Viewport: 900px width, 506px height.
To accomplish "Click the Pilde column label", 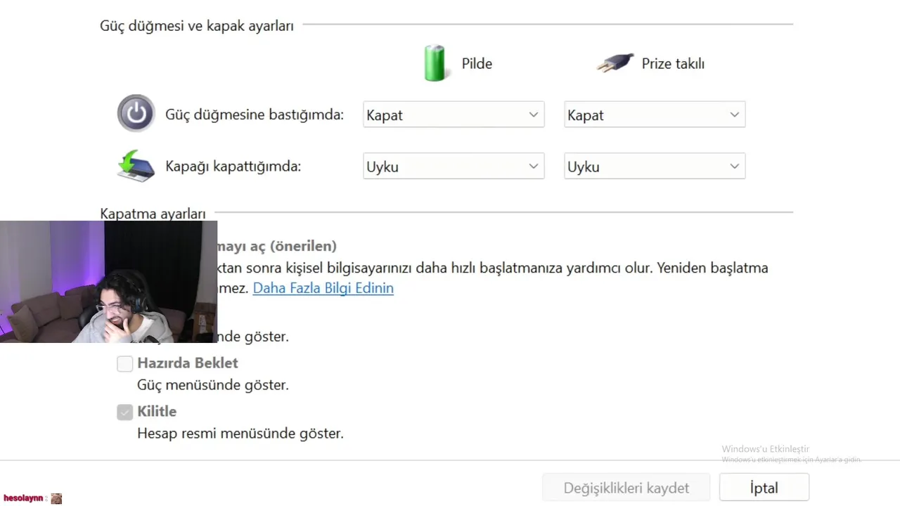I will pyautogui.click(x=477, y=63).
